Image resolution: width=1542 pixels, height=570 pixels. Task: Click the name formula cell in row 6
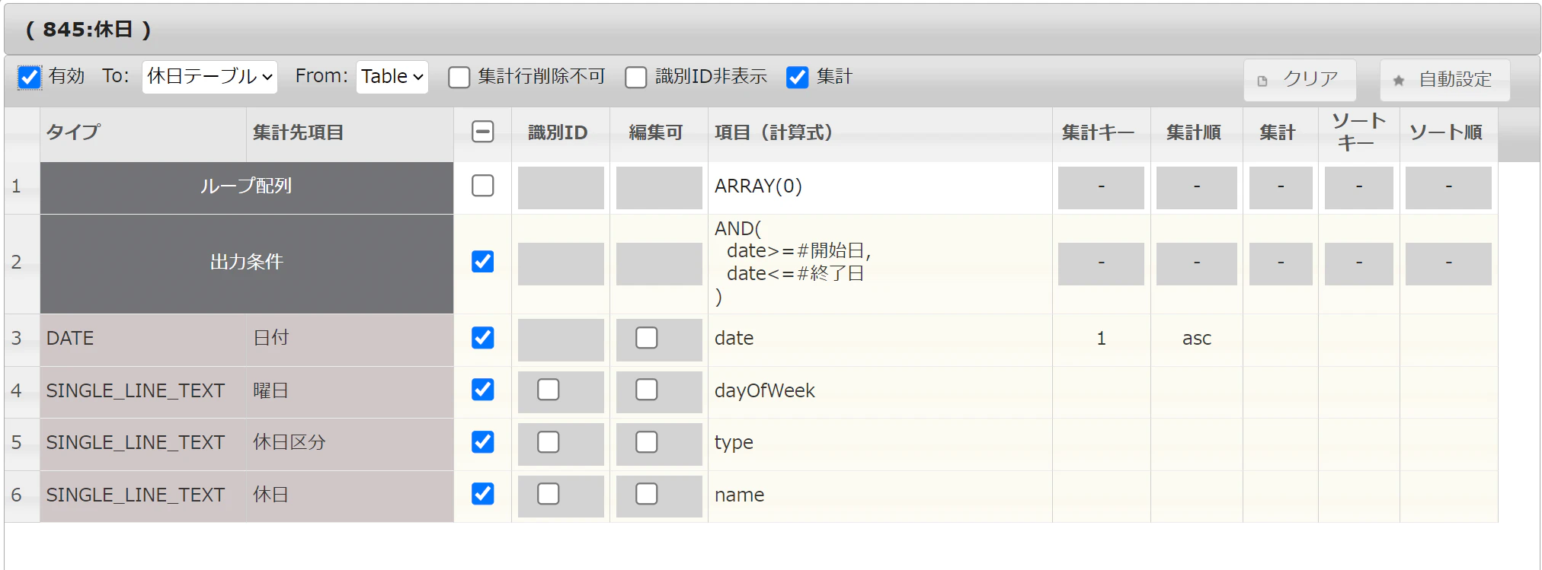tap(880, 495)
